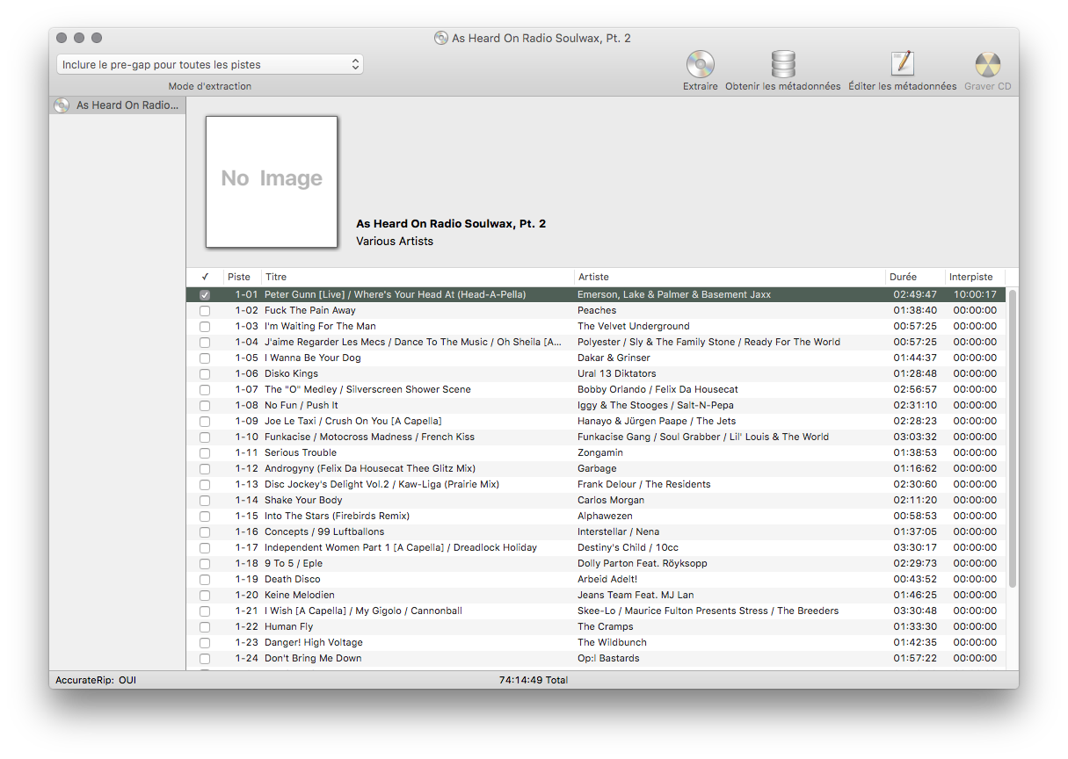The height and width of the screenshot is (759, 1068).
Task: Open Obtenir les métadonnées database icon
Action: coord(783,64)
